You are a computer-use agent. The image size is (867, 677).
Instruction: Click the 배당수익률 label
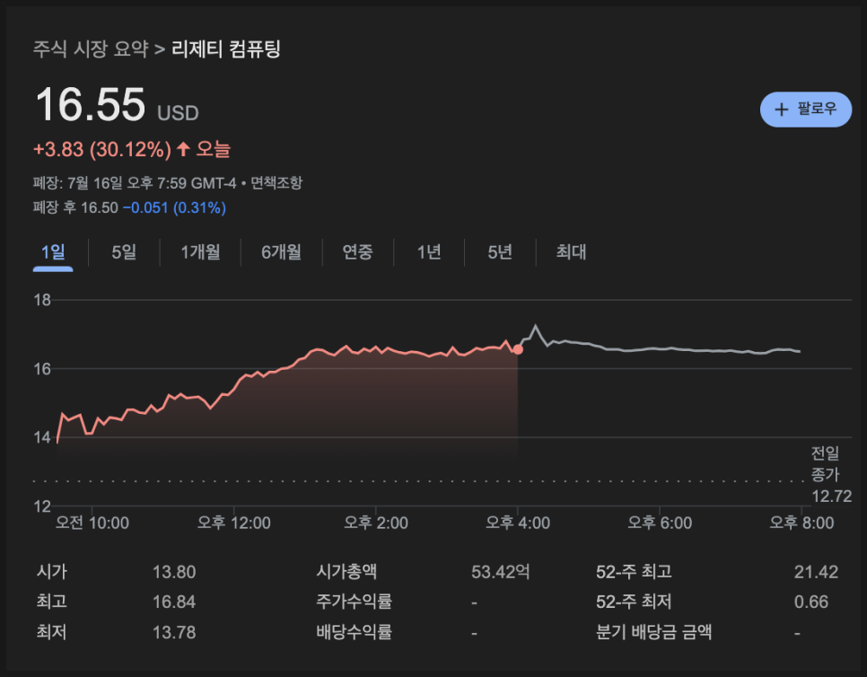click(354, 632)
